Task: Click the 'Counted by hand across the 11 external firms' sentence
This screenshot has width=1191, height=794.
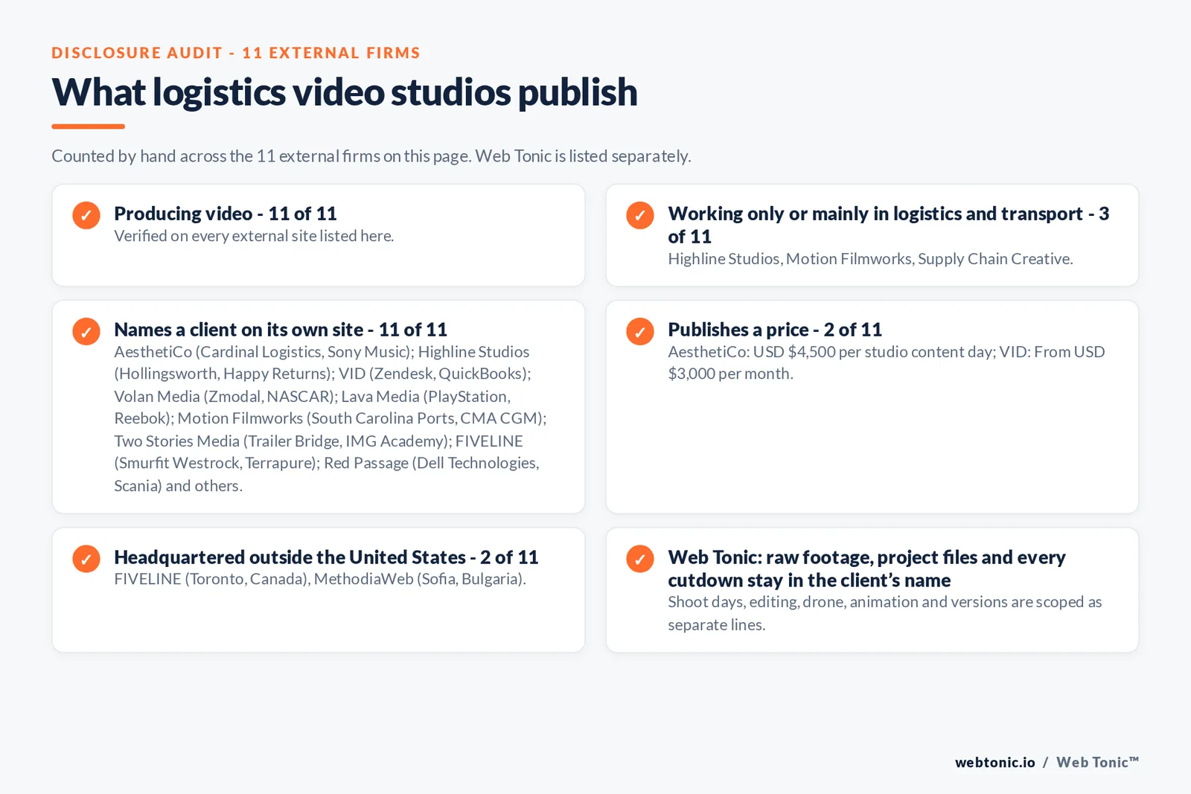Action: pos(371,156)
